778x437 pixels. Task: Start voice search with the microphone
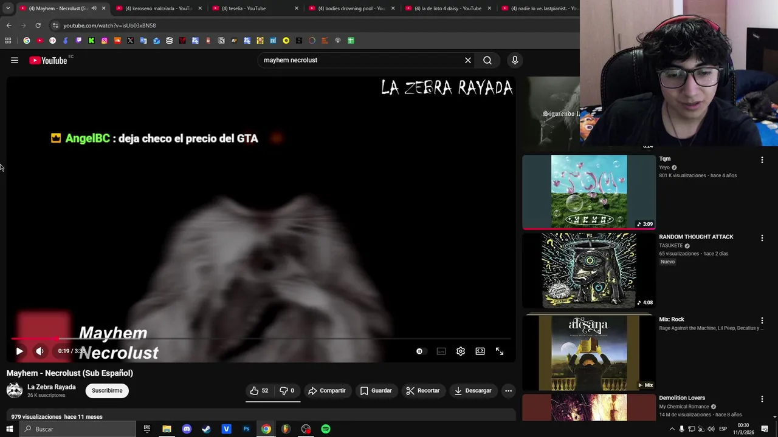click(515, 60)
